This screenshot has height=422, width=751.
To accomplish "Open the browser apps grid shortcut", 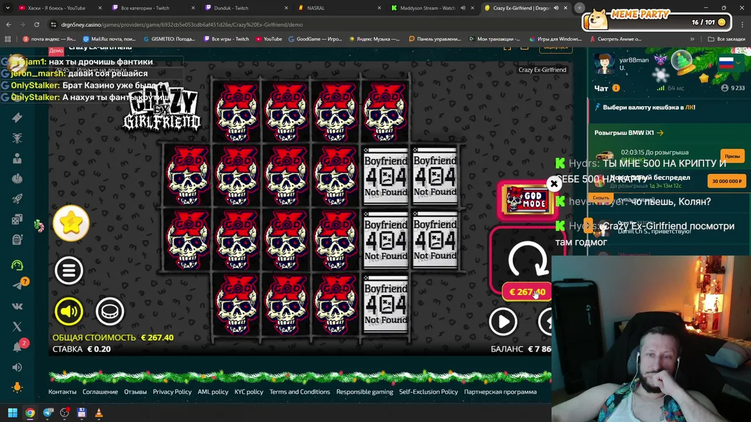I will (x=8, y=39).
